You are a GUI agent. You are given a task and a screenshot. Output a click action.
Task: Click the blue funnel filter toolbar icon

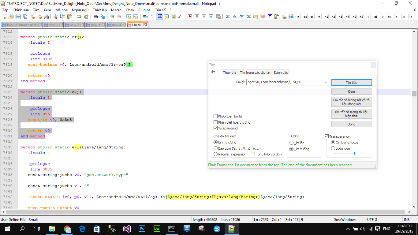tap(270, 17)
